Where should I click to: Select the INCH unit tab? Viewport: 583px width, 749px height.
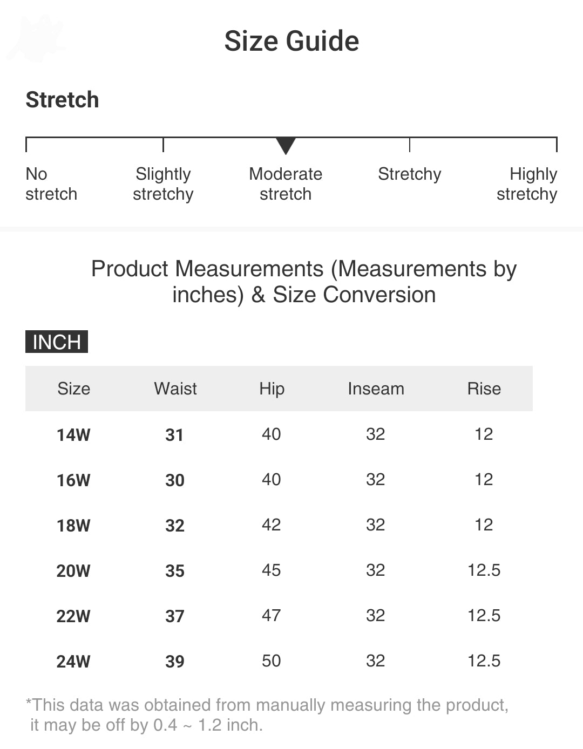57,342
